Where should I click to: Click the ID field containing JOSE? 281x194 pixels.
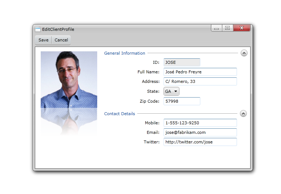coord(182,62)
